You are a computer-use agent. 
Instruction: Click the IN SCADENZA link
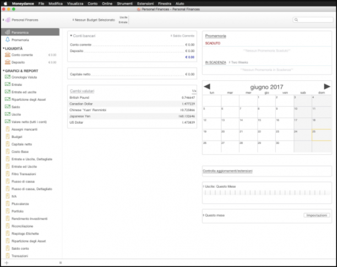[215, 62]
